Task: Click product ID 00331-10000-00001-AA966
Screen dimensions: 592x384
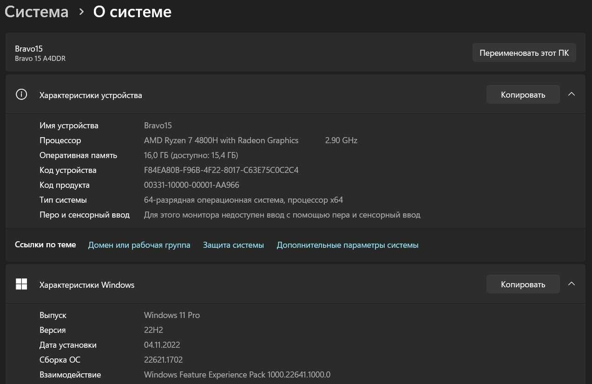Action: 191,185
